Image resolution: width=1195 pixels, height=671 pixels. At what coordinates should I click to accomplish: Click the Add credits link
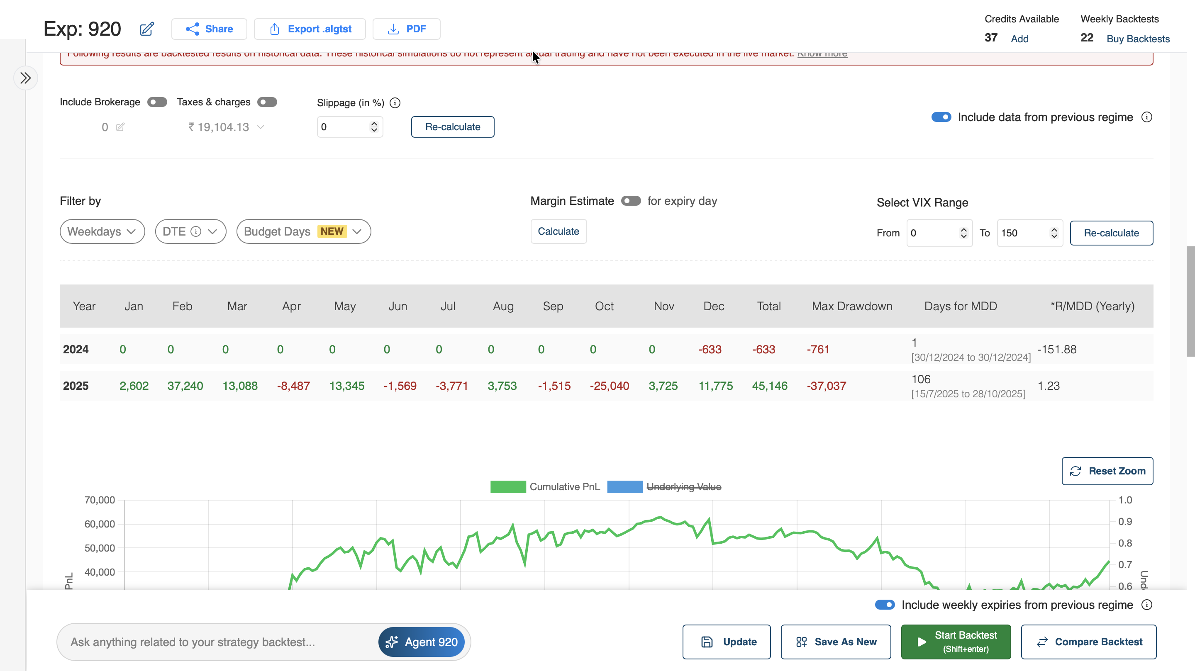click(1019, 39)
